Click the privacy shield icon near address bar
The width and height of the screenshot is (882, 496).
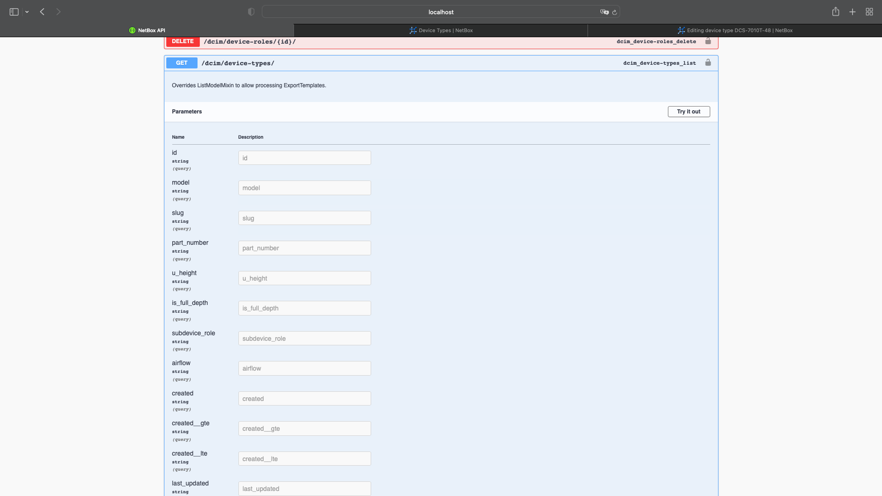click(x=251, y=11)
